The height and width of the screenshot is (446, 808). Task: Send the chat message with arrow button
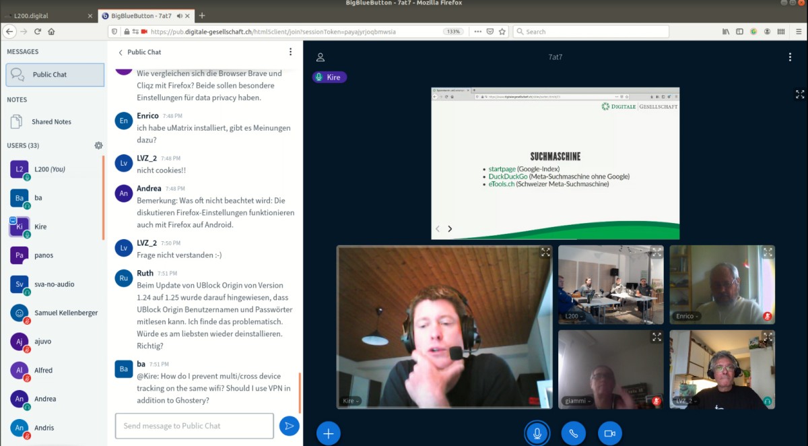[x=289, y=426]
